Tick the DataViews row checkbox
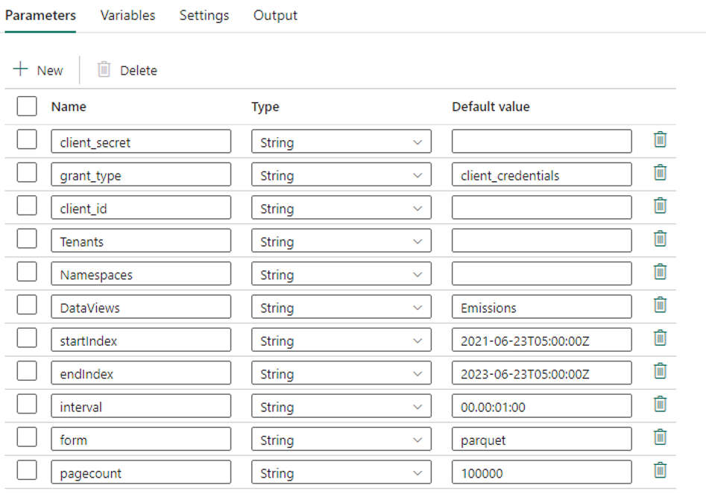706x494 pixels. (x=27, y=305)
